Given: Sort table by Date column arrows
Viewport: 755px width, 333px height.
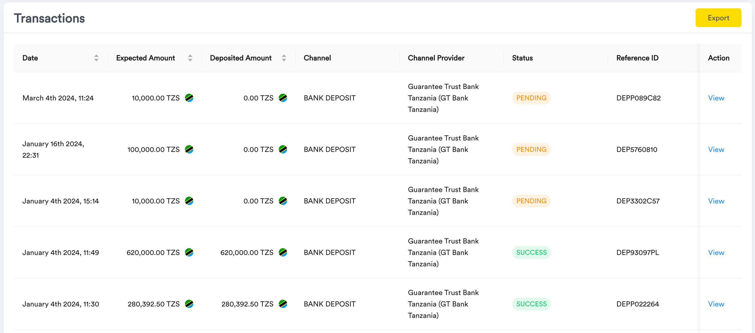Looking at the screenshot, I should (x=96, y=58).
